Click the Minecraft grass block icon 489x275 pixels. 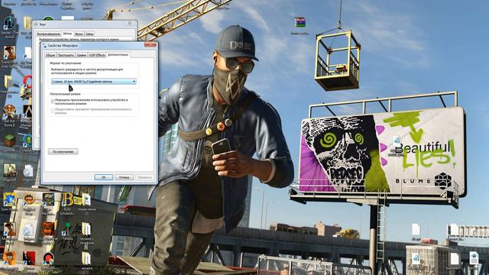9,141
